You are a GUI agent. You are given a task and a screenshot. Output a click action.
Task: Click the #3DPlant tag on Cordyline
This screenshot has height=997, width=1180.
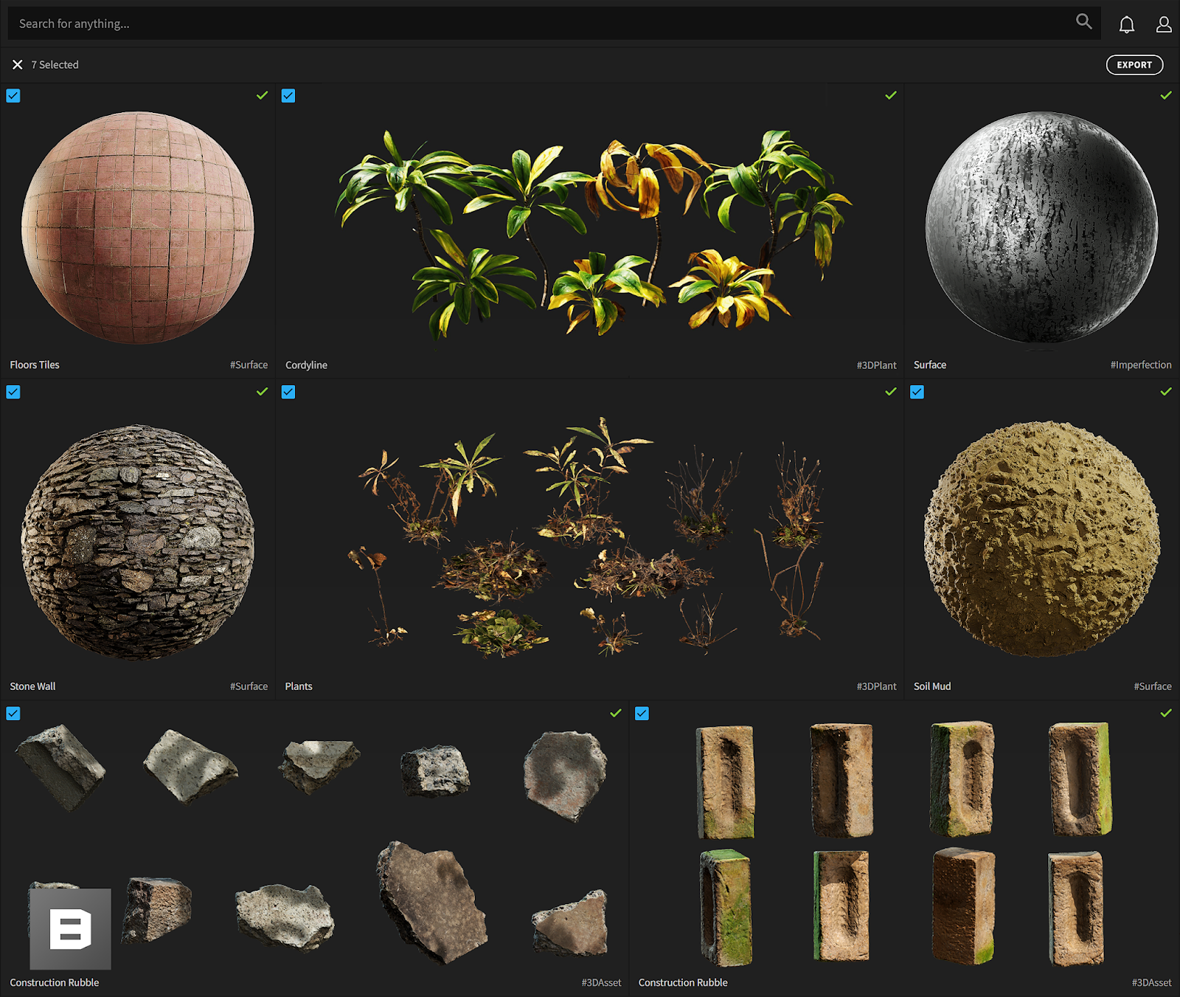tap(876, 365)
